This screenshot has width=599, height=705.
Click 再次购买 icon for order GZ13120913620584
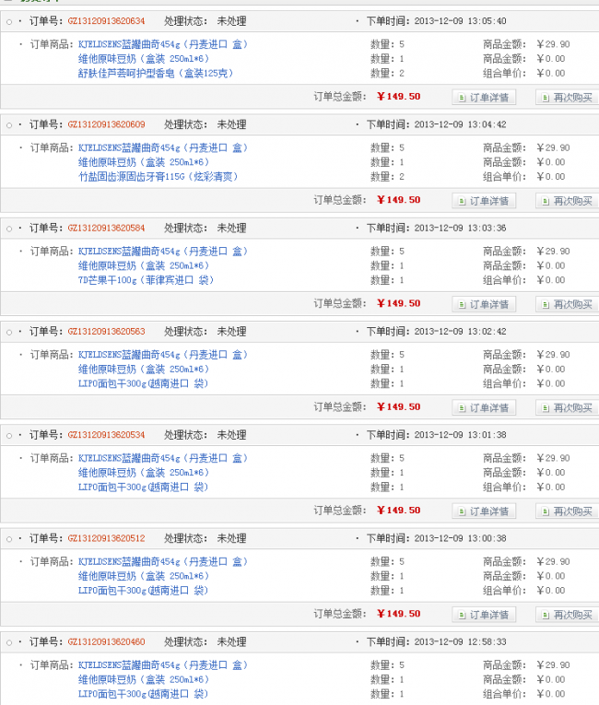(x=544, y=304)
